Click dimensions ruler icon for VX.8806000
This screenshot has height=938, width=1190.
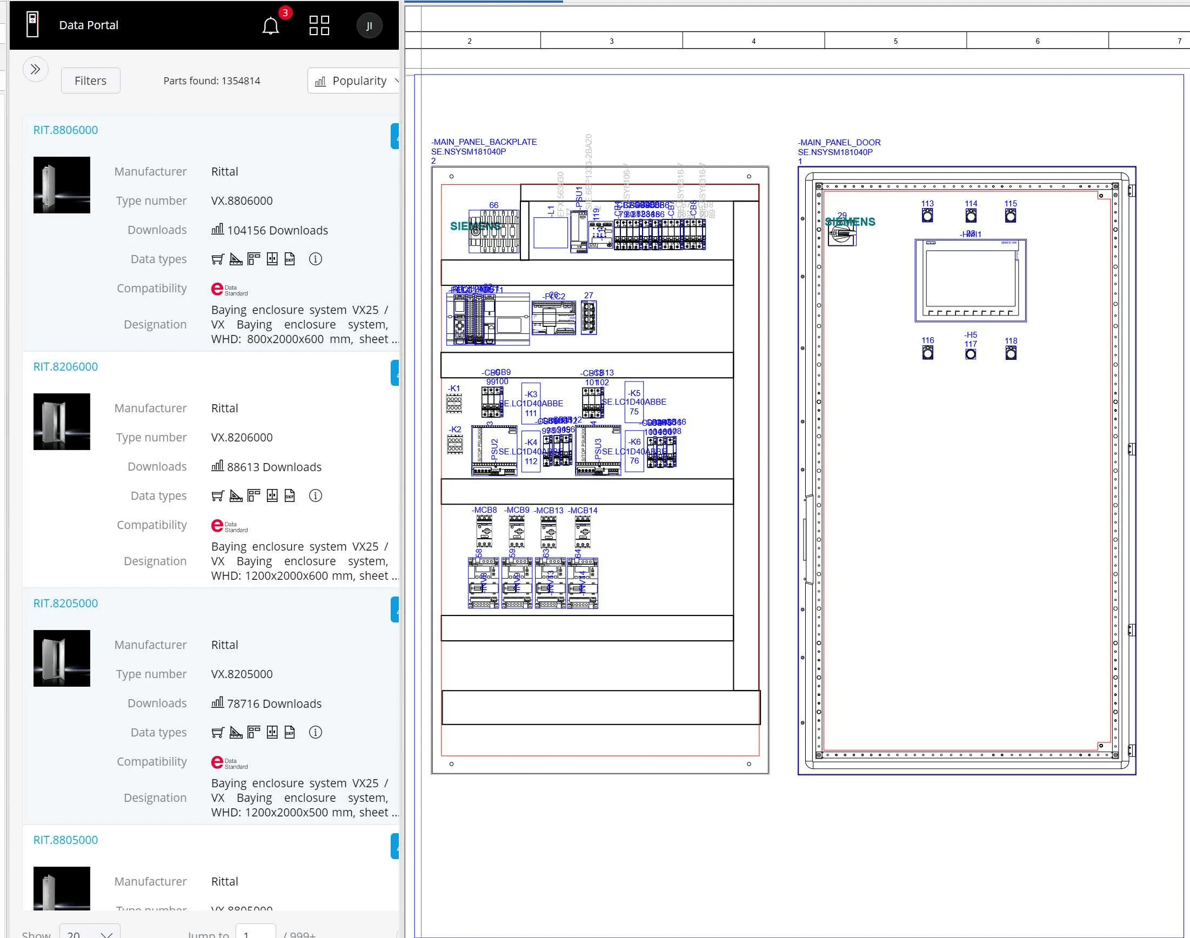(x=236, y=259)
